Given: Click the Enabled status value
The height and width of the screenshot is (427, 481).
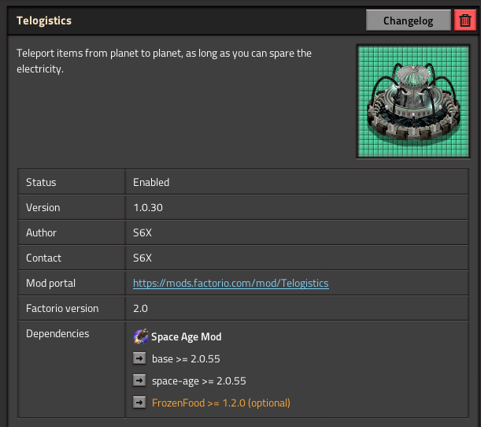Looking at the screenshot, I should click(151, 182).
